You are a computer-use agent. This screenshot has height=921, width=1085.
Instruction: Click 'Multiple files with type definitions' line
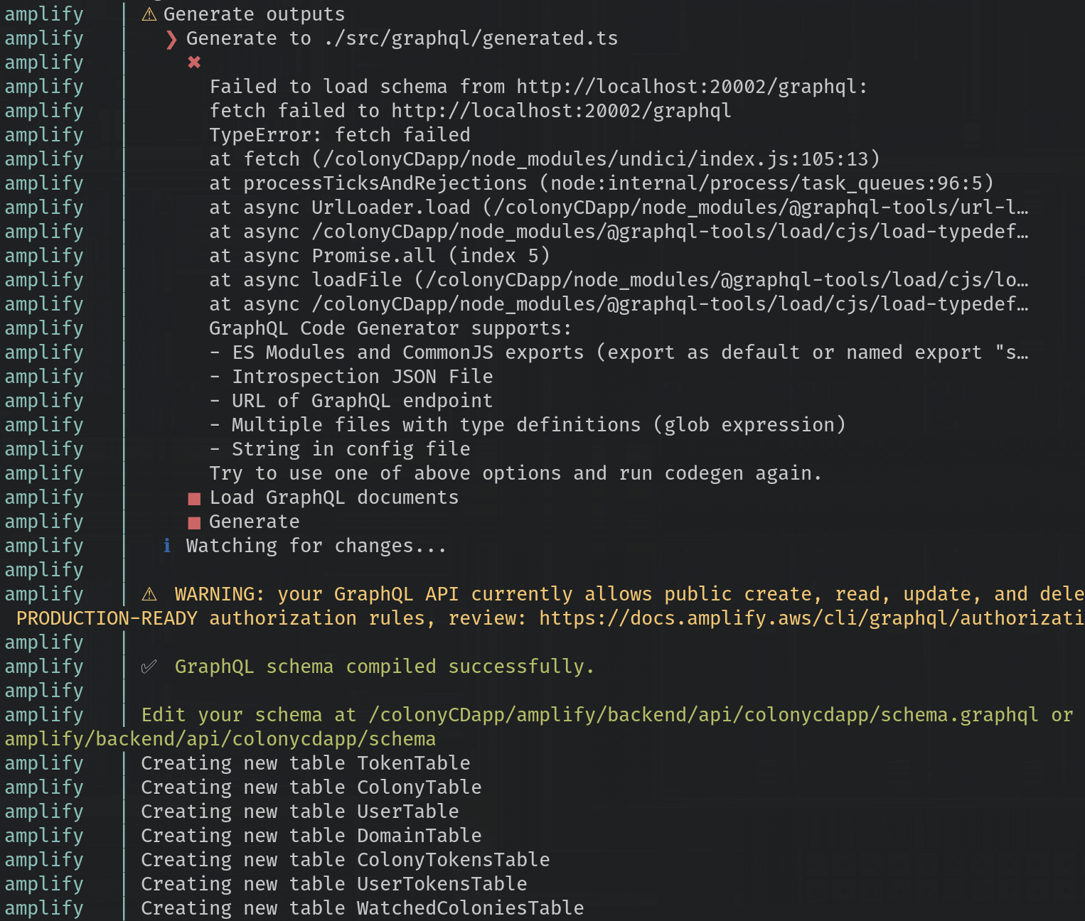pyautogui.click(x=528, y=425)
